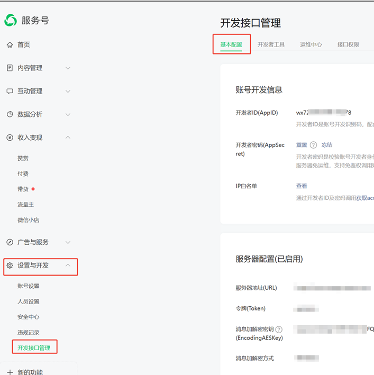The width and height of the screenshot is (374, 375).
Task: Open the 付费 submenu item
Action: click(x=23, y=173)
